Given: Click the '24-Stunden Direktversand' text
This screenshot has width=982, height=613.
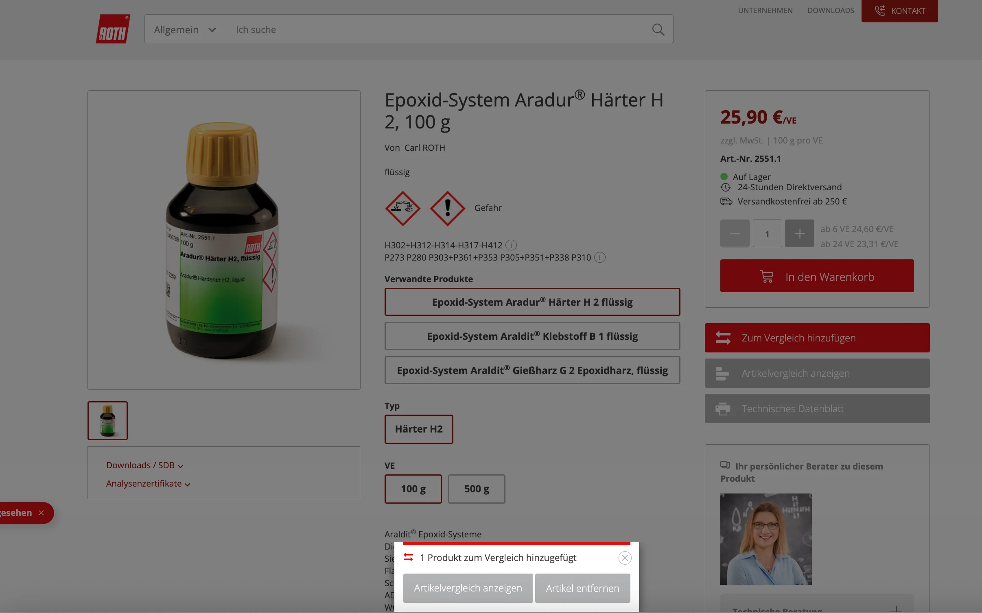Looking at the screenshot, I should pos(790,187).
